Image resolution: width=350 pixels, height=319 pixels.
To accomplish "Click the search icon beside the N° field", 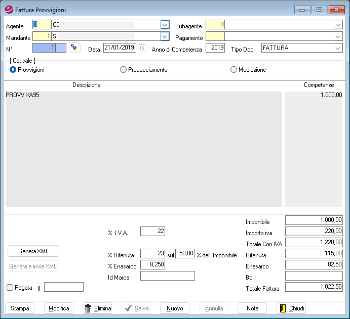I will [74, 48].
